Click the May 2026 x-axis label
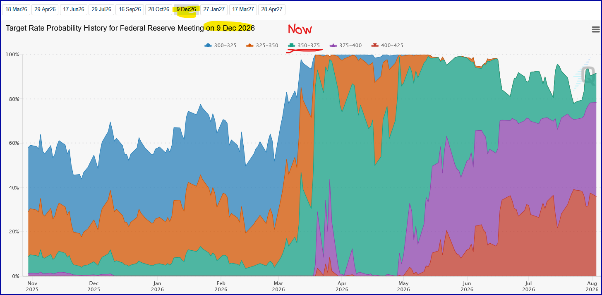602x295 pixels. tap(403, 286)
